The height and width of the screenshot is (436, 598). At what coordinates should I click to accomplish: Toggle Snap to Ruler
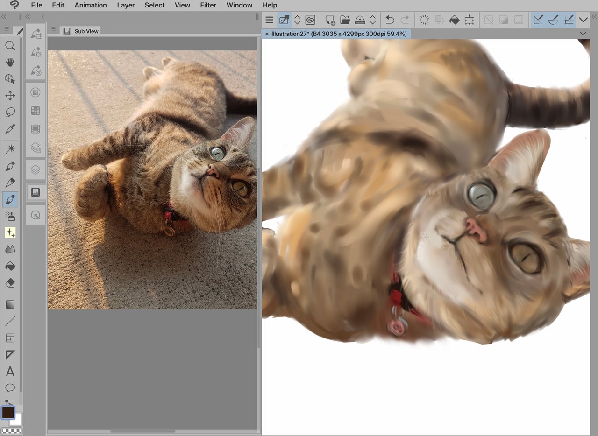click(x=538, y=20)
